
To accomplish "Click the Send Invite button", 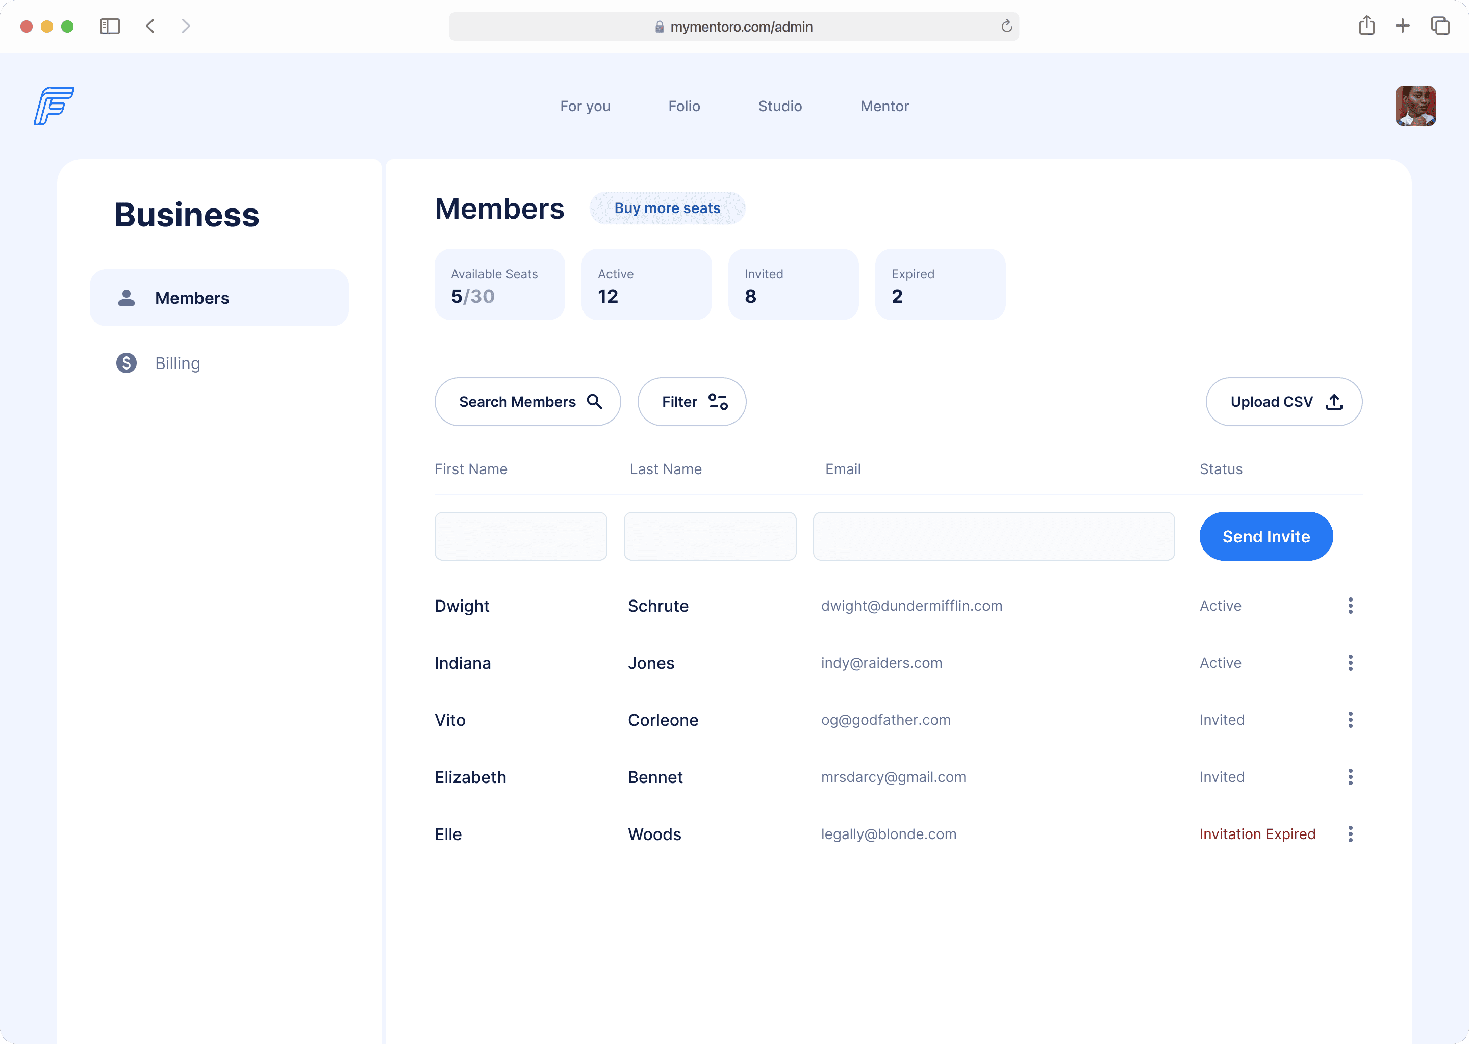I will (1265, 536).
